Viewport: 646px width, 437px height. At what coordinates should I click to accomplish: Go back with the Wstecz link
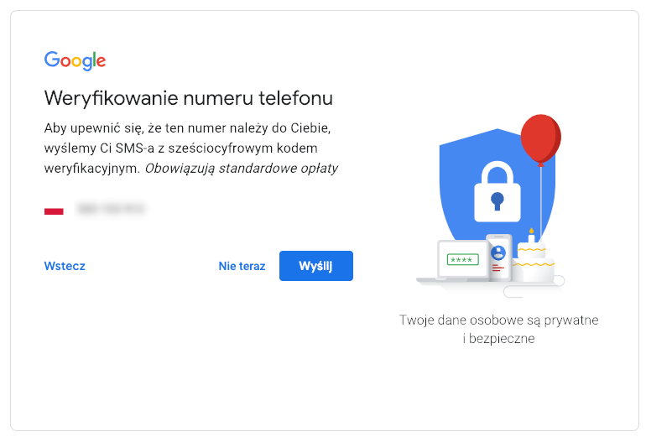(x=65, y=266)
